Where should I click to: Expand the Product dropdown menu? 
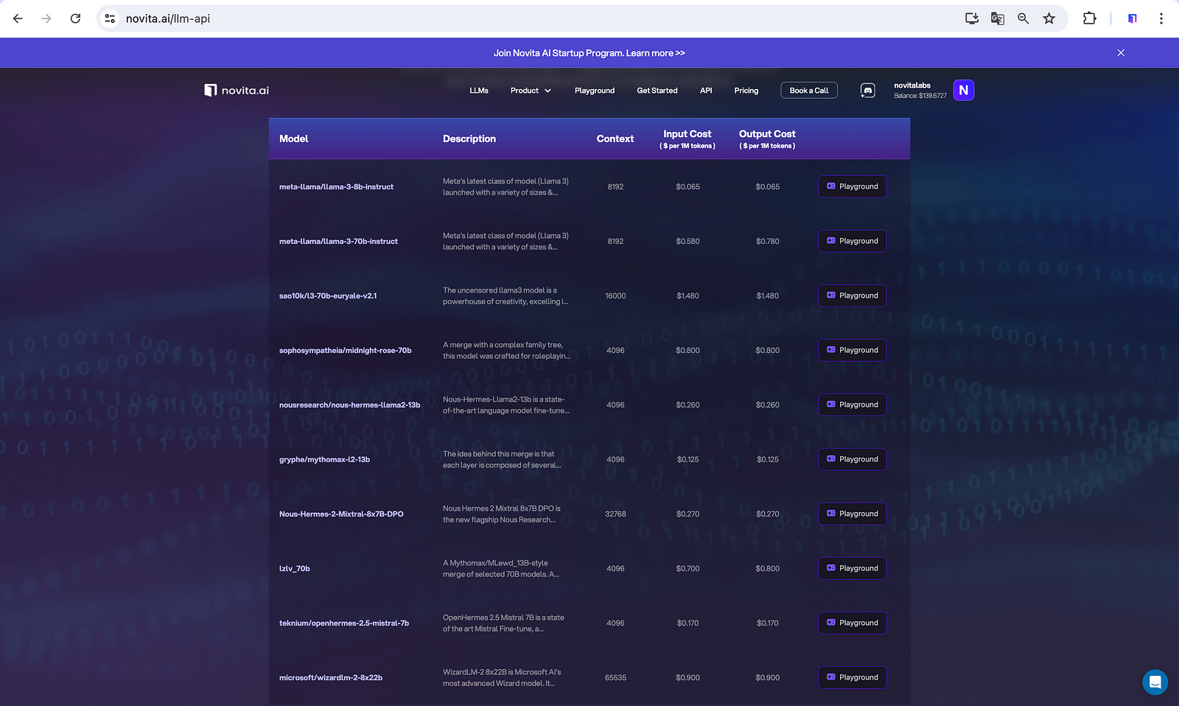pos(531,91)
